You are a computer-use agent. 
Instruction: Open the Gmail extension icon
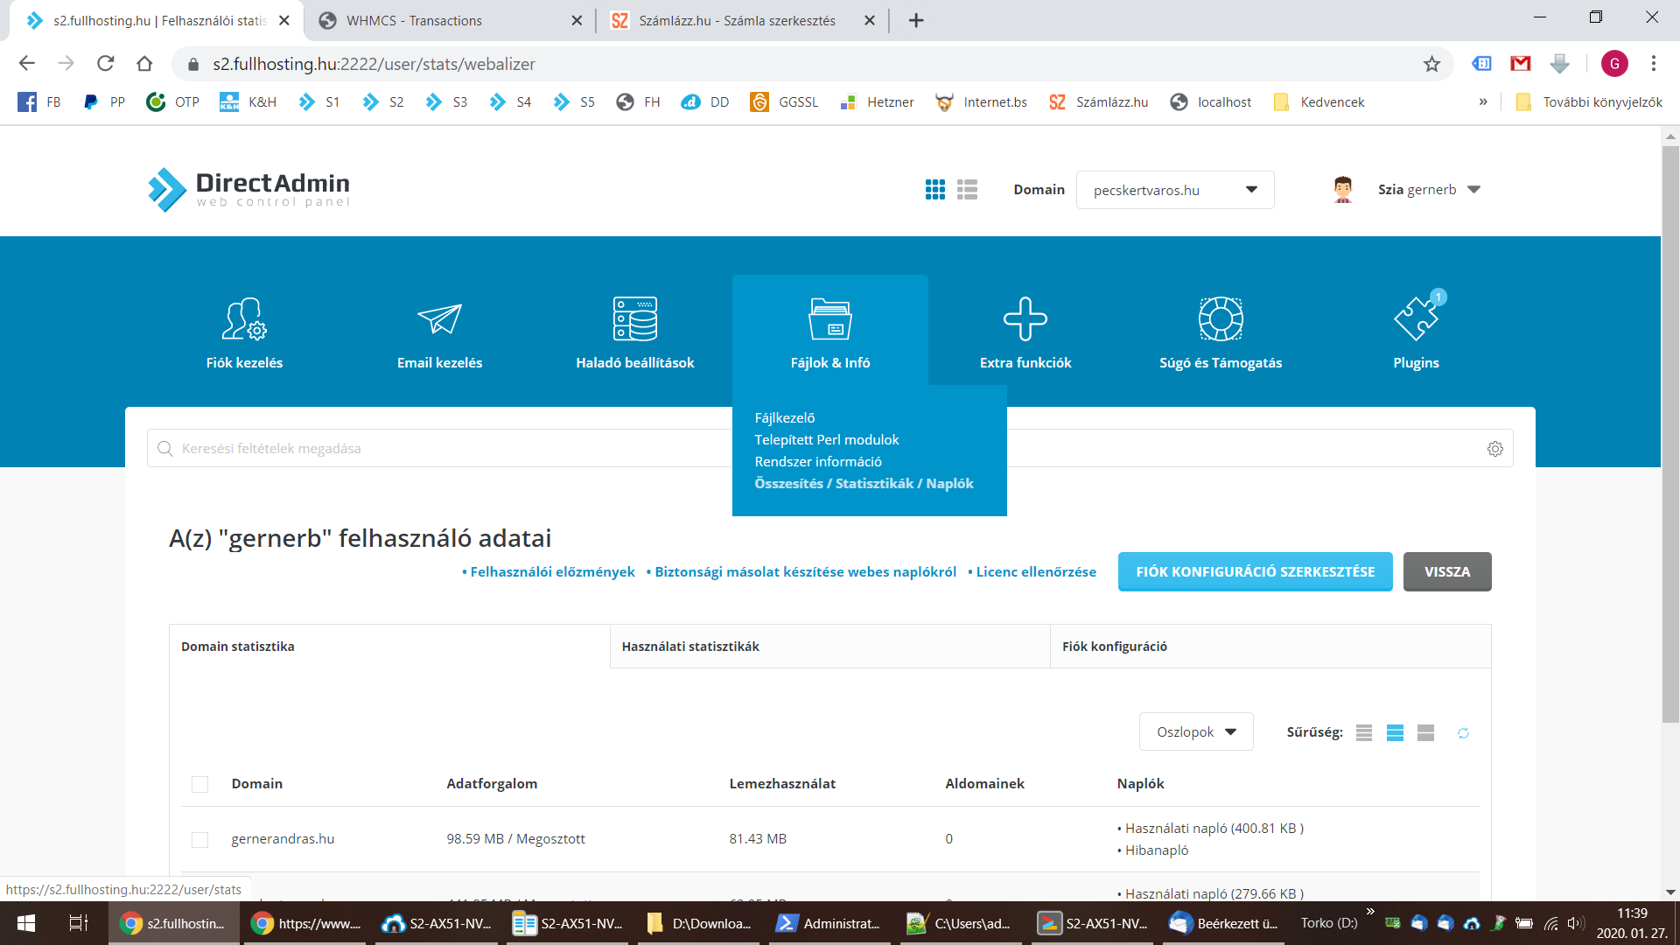click(1521, 64)
